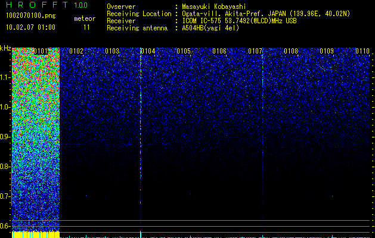375x238 pixels.
Task: Click the Receiving antenna label
Action: point(137,28)
